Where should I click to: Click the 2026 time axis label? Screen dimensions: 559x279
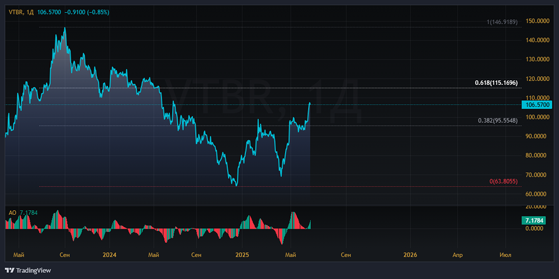pyautogui.click(x=410, y=255)
